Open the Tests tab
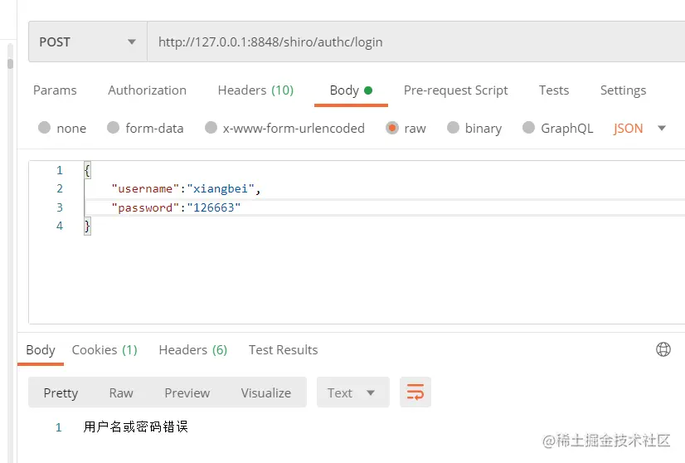685x463 pixels. pyautogui.click(x=554, y=90)
